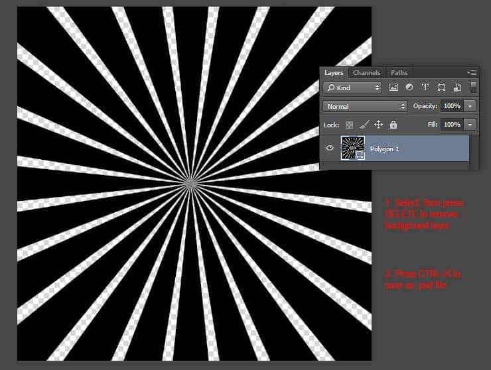Filter layers by pixel layers icon
Screen dimensions: 491x370
pos(393,88)
